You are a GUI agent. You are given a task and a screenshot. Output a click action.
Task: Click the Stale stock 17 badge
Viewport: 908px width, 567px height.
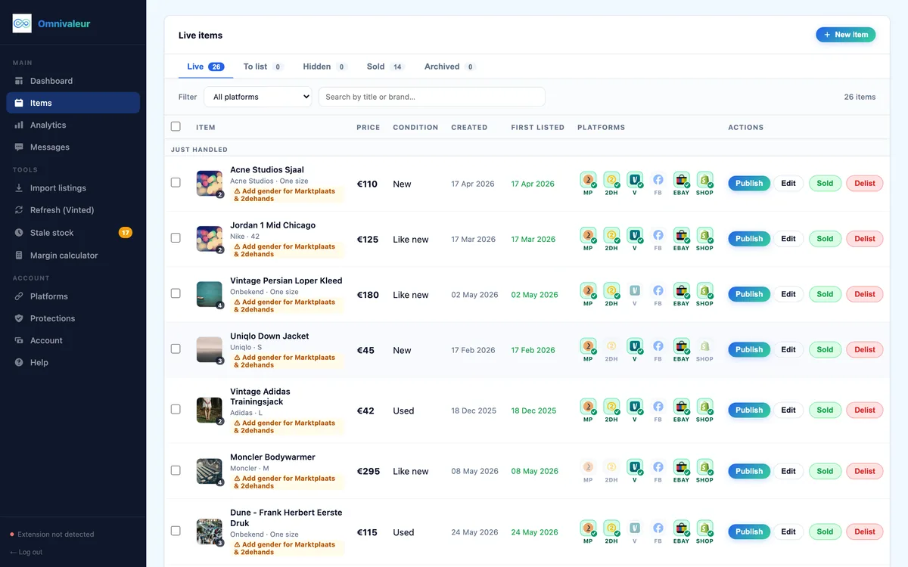(x=126, y=233)
